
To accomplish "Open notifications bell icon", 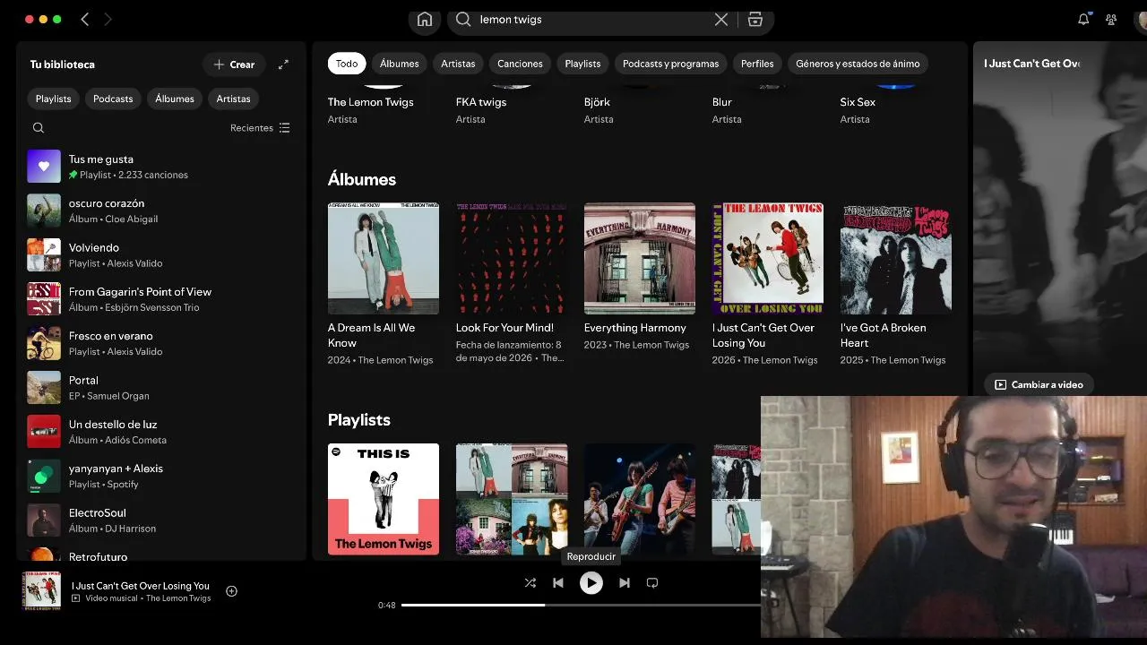I will point(1083,20).
